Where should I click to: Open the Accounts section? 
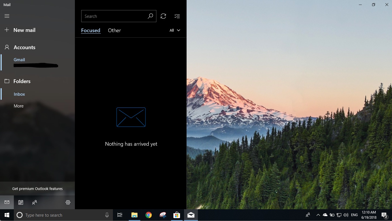point(20,47)
